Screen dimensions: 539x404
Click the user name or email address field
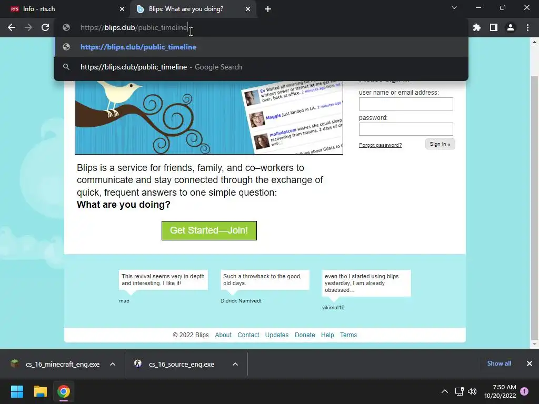tap(406, 104)
